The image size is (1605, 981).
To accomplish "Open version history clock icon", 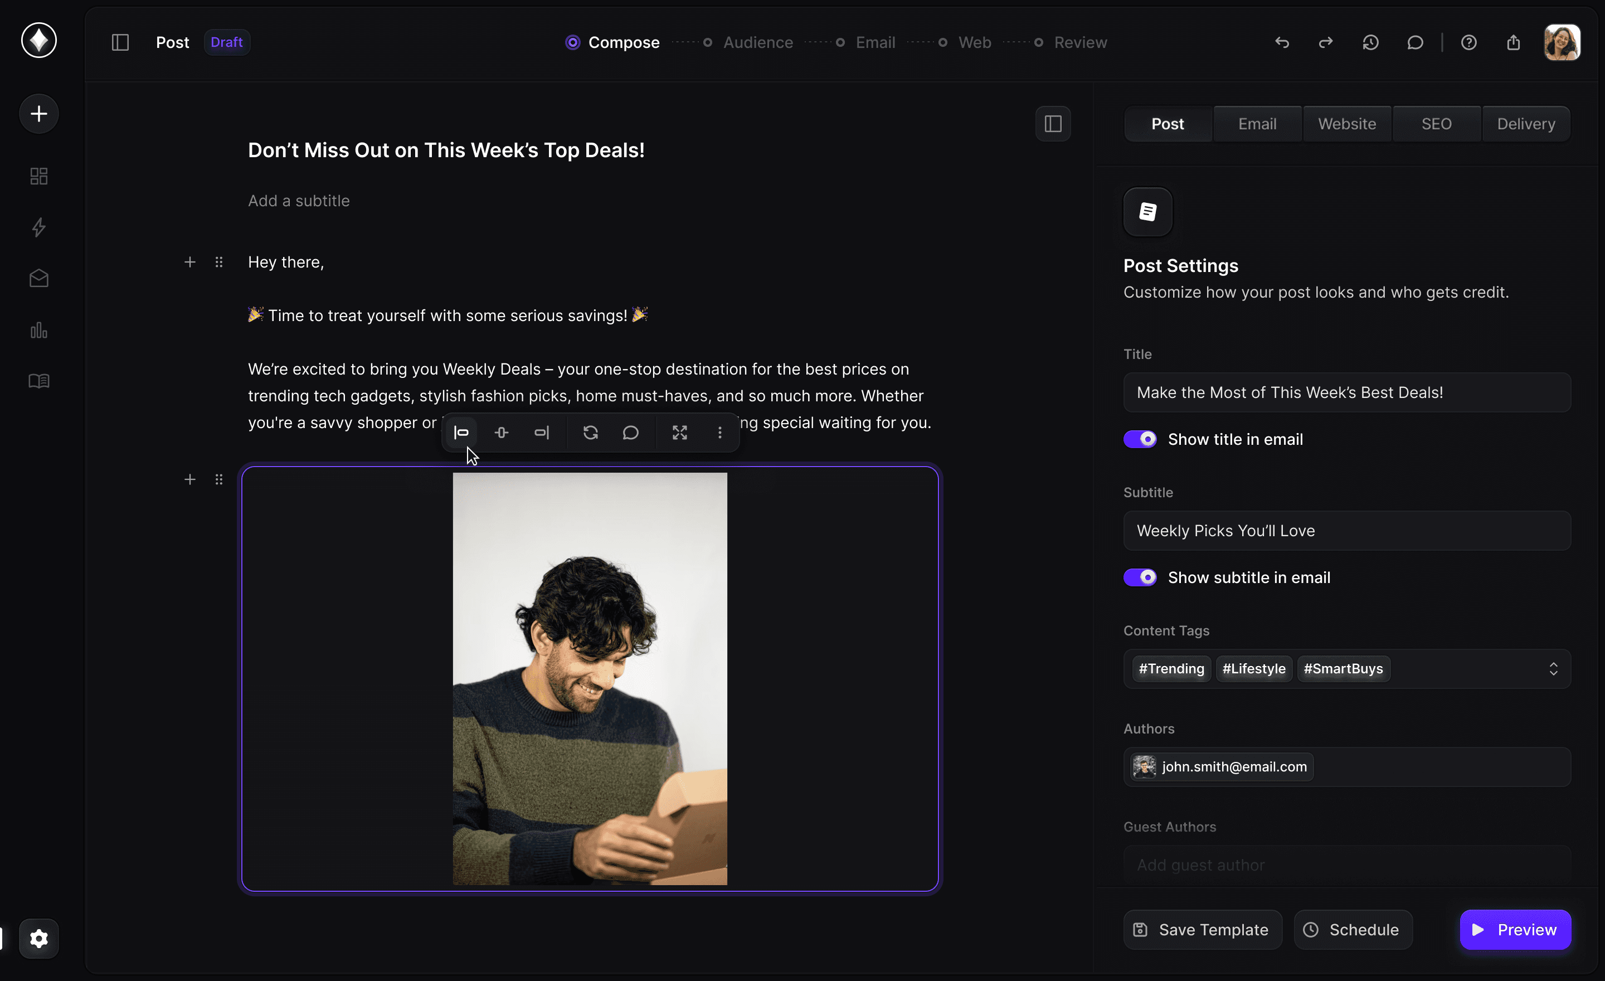I will (x=1370, y=43).
